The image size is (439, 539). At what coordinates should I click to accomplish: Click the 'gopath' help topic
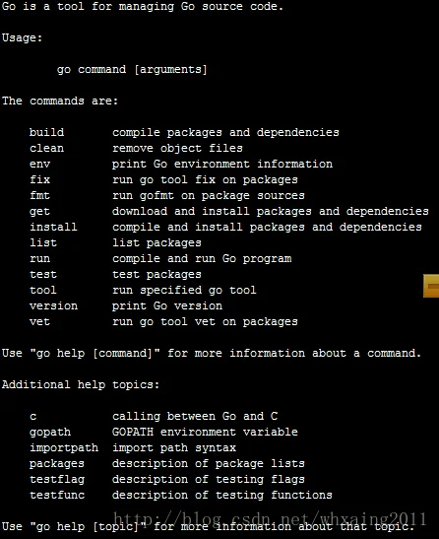[50, 433]
